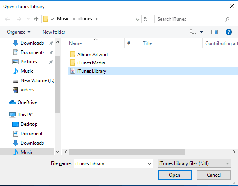Click the Open button
238x186 pixels.
pyautogui.click(x=174, y=175)
